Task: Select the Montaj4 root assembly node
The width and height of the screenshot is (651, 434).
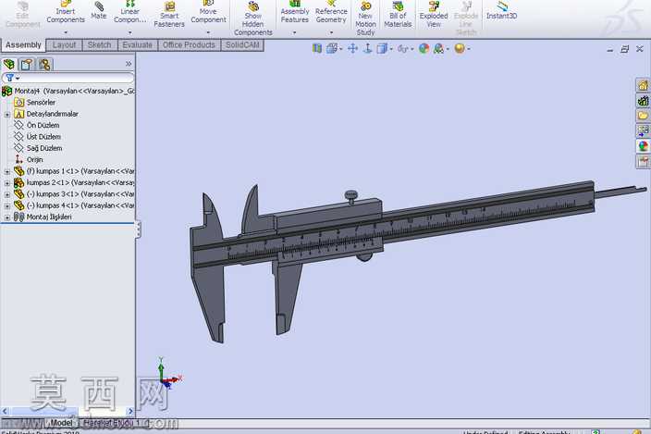Action: pos(68,91)
